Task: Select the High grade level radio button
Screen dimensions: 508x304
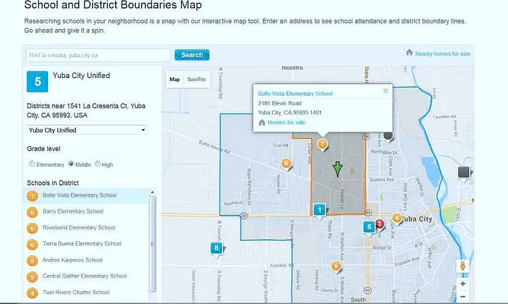Action: (98, 164)
